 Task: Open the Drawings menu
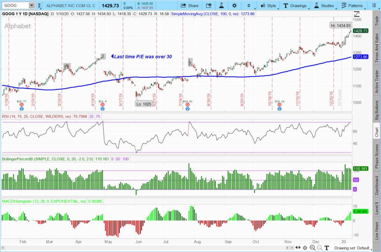295,6
